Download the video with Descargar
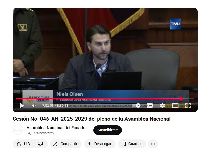This screenshot has height=148, width=204. (x=99, y=144)
